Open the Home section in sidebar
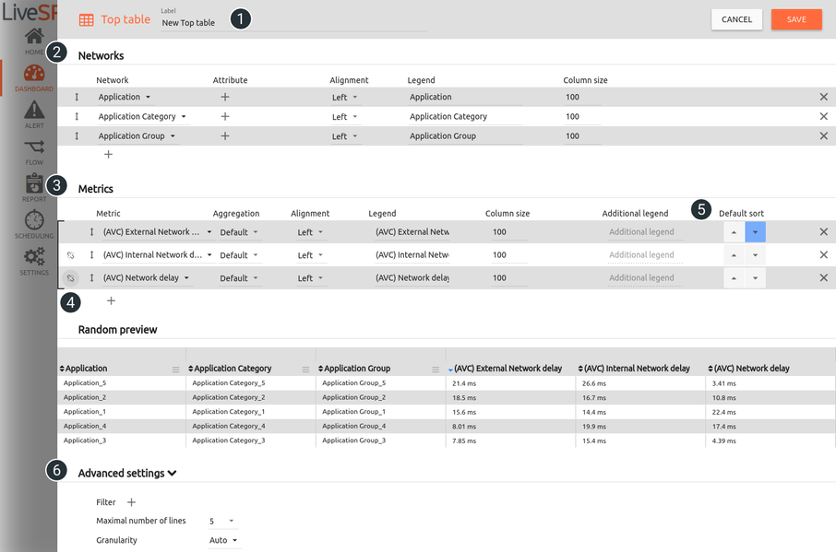The image size is (836, 552). (34, 41)
